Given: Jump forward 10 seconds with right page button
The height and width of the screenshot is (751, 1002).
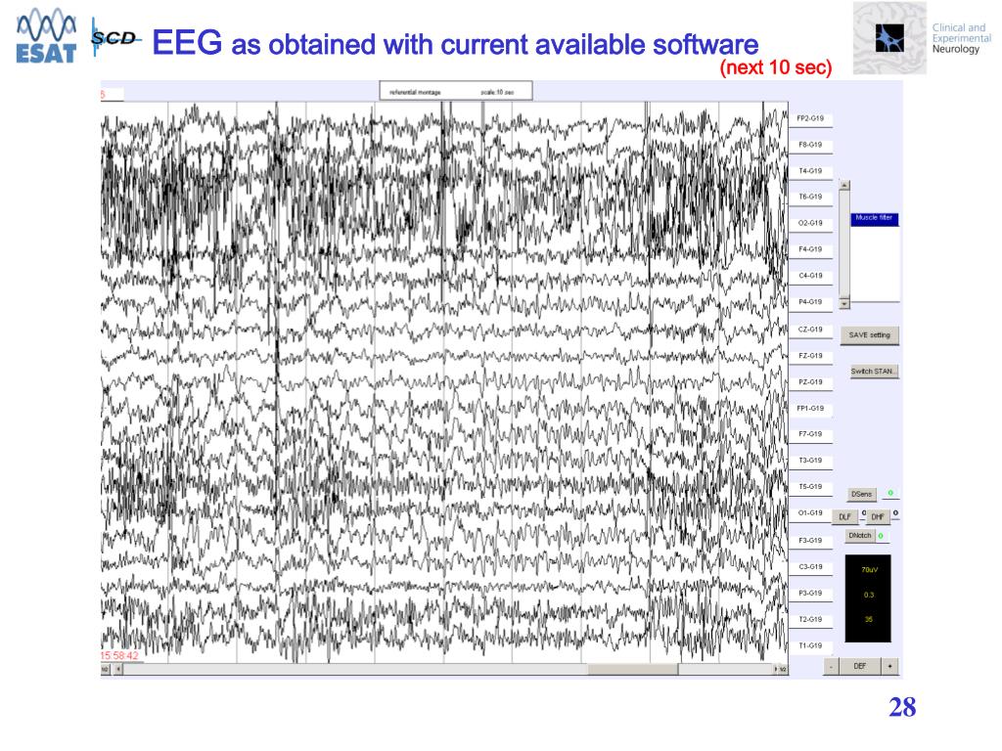Looking at the screenshot, I should [784, 669].
